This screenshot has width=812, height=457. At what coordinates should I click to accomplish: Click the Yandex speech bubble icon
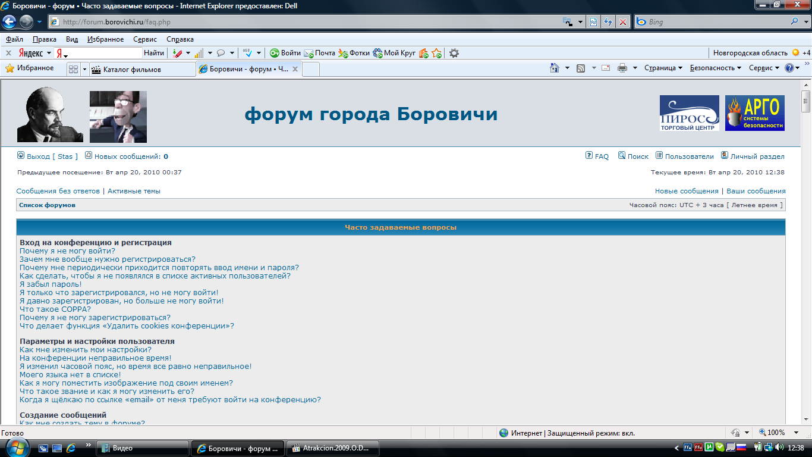coord(221,53)
